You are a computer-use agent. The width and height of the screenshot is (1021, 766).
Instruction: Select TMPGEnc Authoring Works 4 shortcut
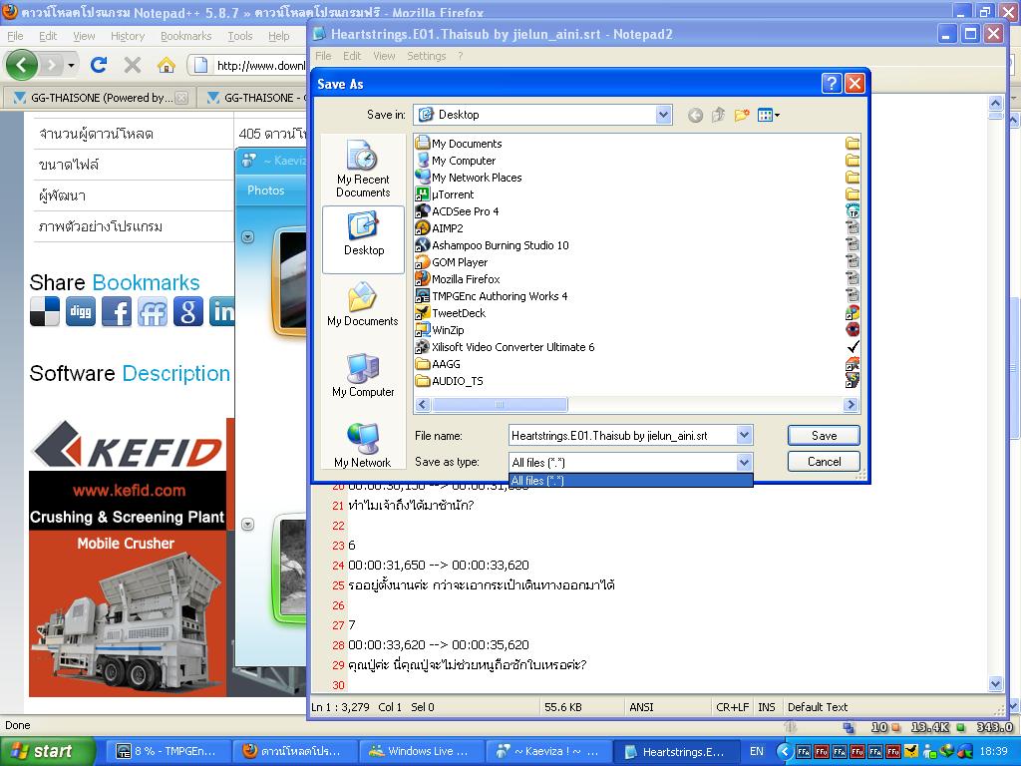point(492,295)
